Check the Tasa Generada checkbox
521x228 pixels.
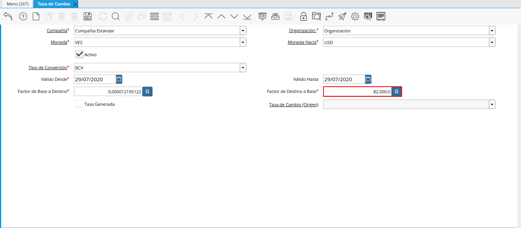(79, 104)
